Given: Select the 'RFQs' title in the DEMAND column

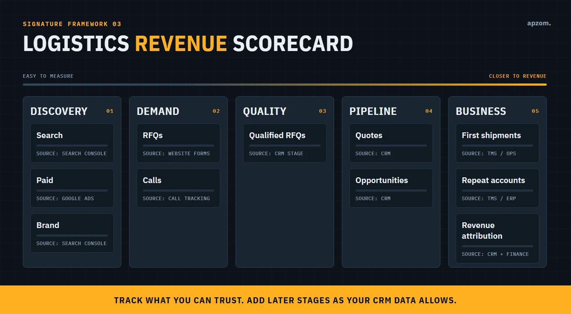Looking at the screenshot, I should click(x=153, y=135).
